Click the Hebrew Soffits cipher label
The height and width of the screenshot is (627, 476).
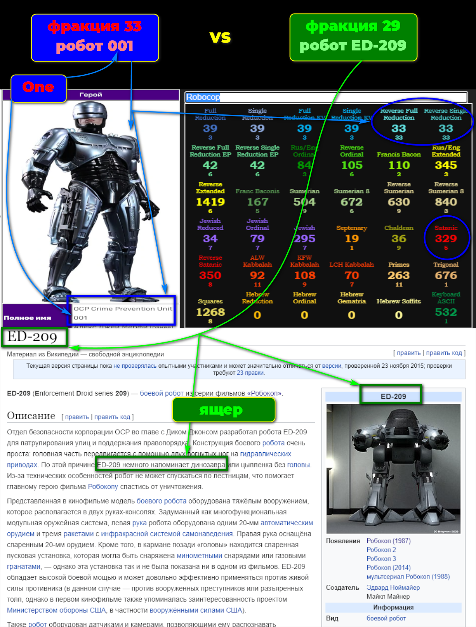[399, 301]
